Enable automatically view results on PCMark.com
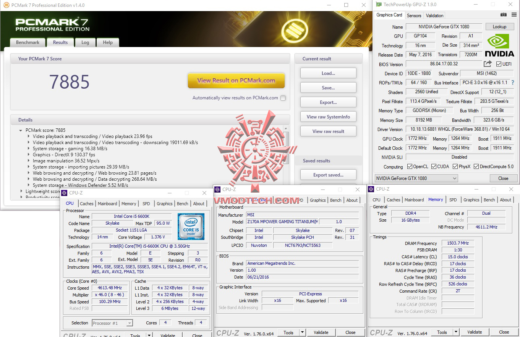Image resolution: width=520 pixels, height=337 pixels. (x=283, y=98)
